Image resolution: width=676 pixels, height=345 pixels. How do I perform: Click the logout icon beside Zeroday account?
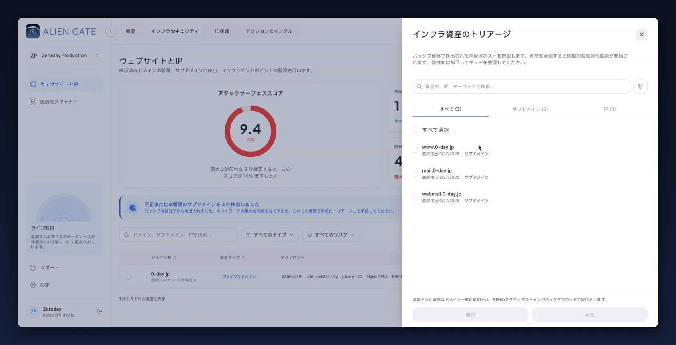point(99,311)
